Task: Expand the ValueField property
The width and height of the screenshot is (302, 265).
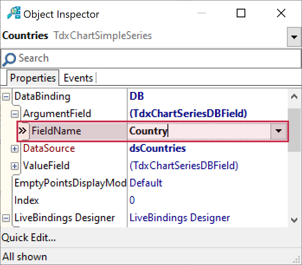Action: point(15,166)
